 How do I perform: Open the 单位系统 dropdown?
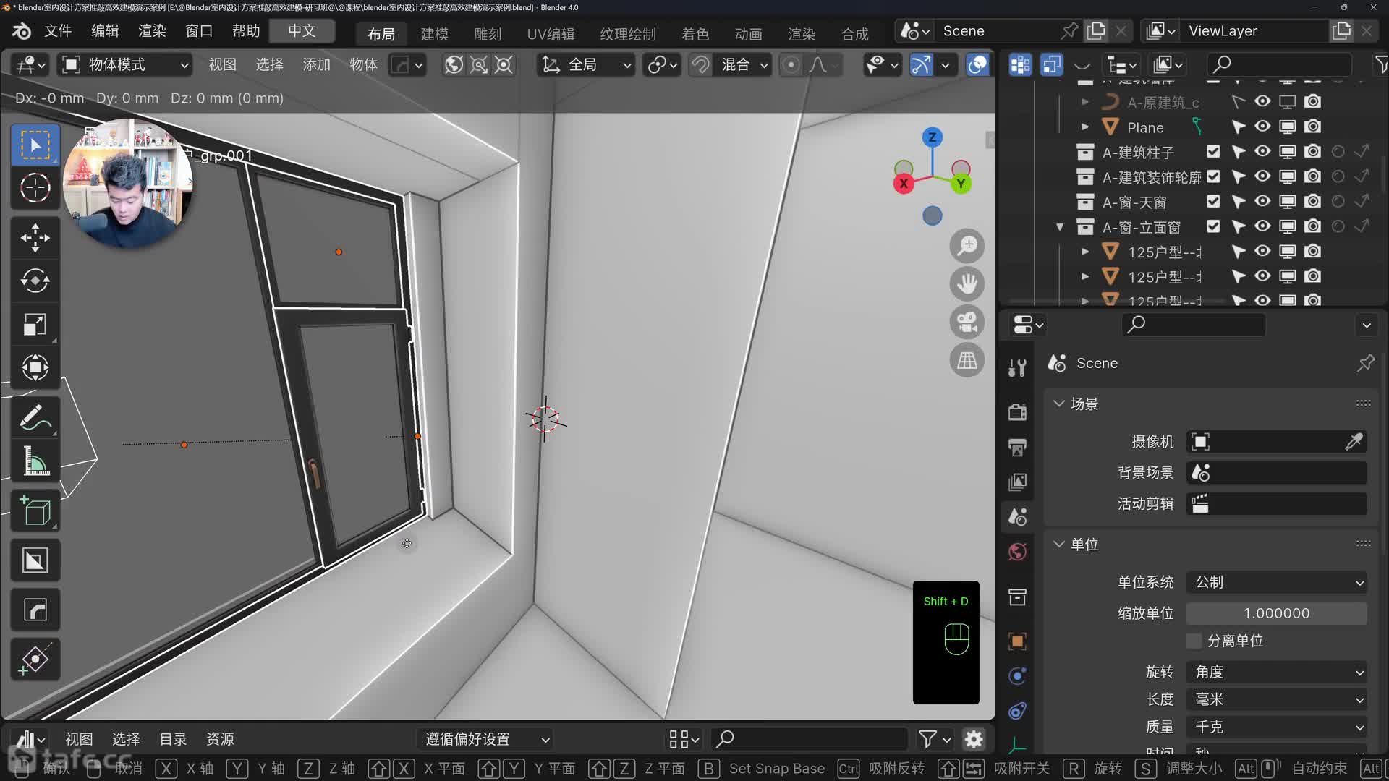(1277, 582)
